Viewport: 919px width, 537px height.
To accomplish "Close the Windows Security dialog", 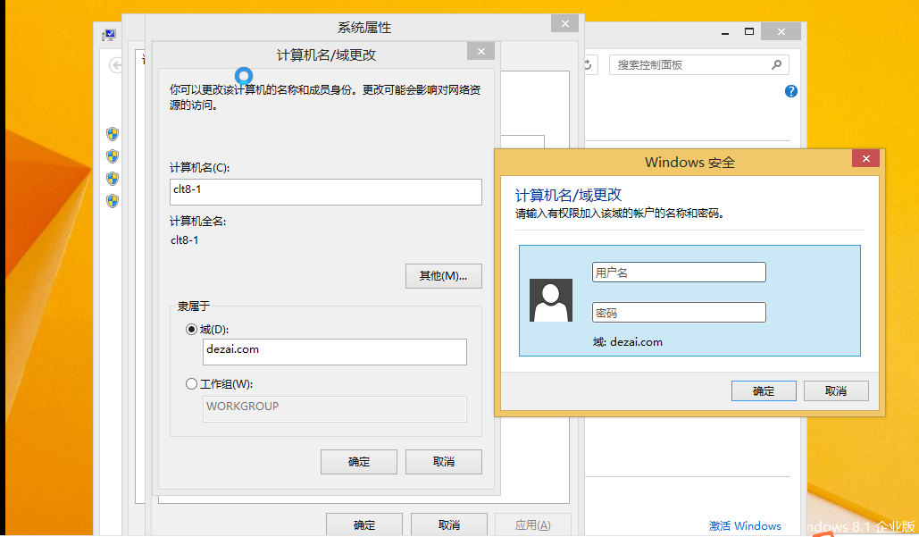I will 865,158.
